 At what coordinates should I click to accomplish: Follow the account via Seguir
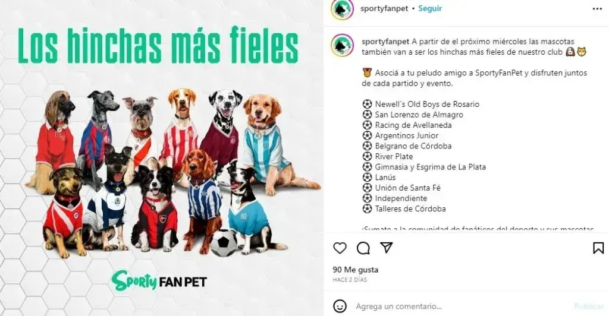[430, 8]
